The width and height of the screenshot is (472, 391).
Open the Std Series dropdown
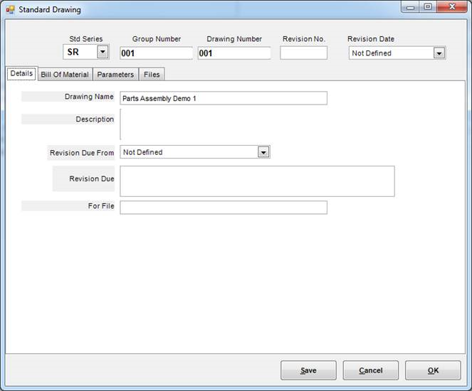pyautogui.click(x=103, y=52)
